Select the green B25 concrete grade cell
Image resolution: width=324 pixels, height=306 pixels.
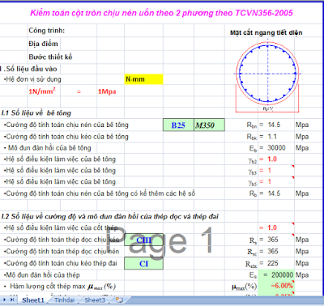click(178, 125)
